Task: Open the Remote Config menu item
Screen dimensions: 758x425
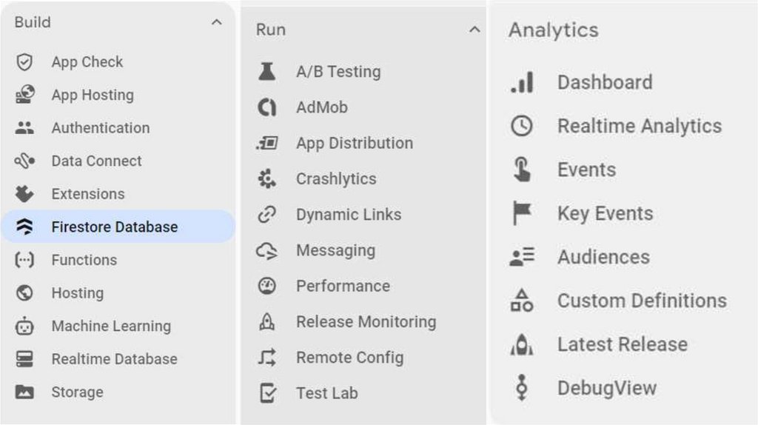Action: coord(349,358)
